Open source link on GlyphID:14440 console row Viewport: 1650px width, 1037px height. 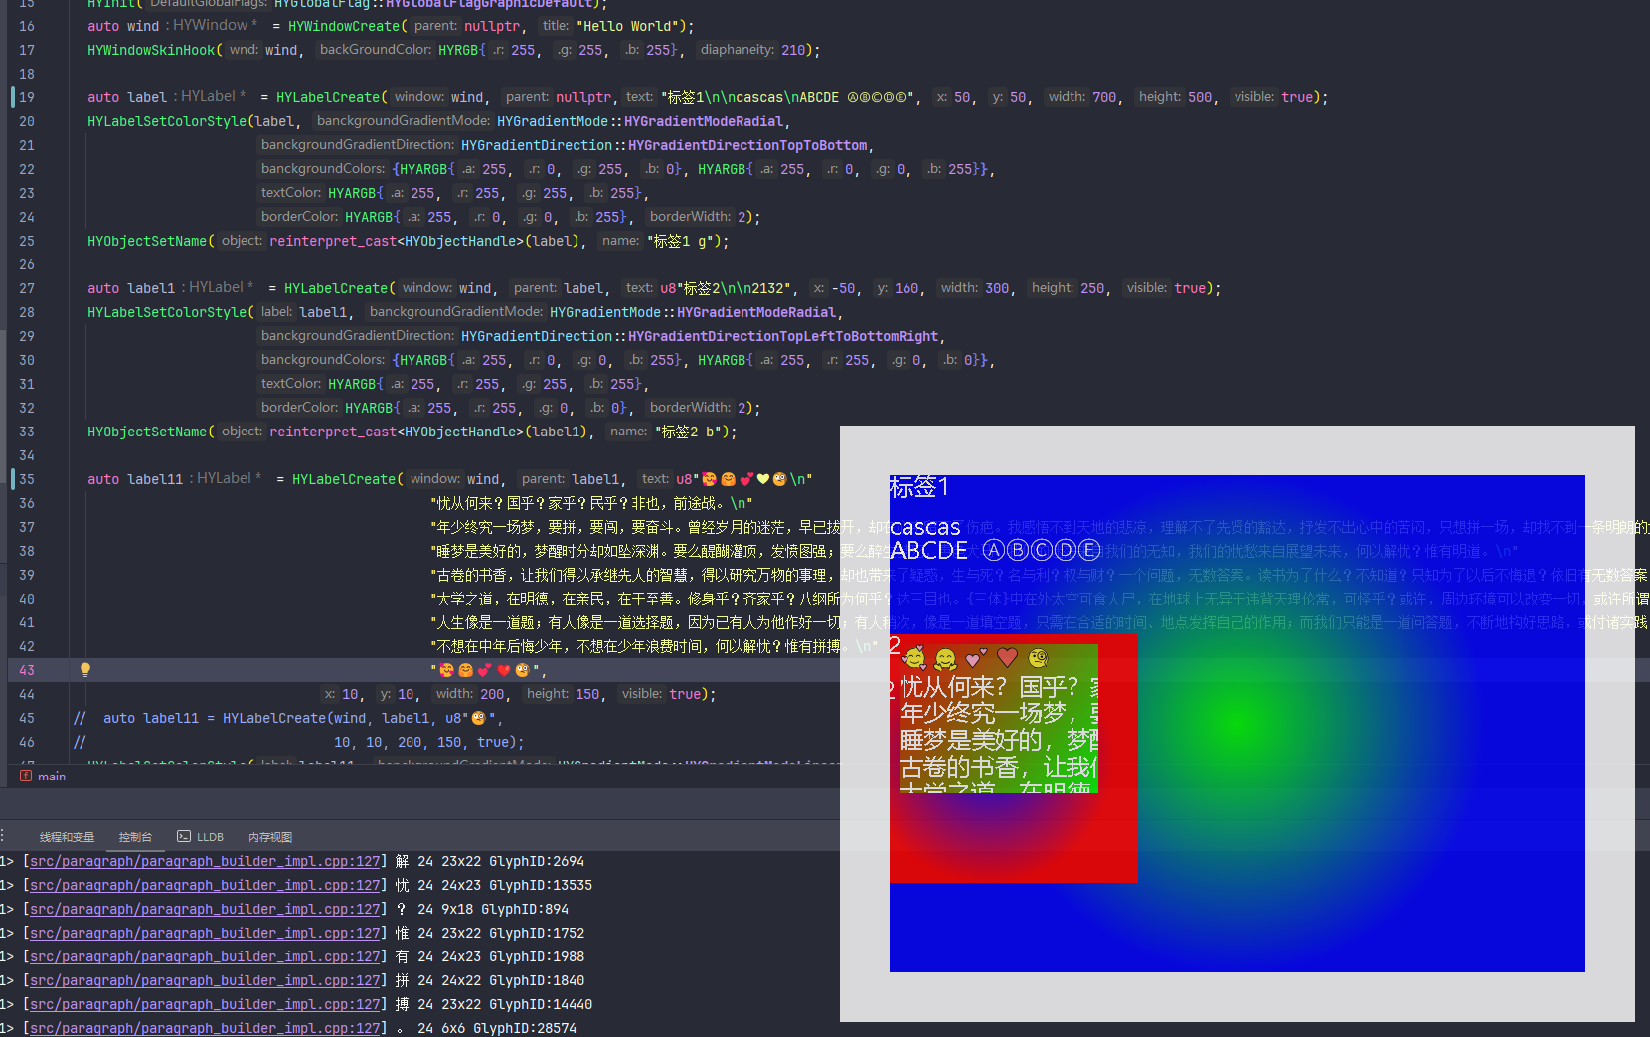[205, 1005]
